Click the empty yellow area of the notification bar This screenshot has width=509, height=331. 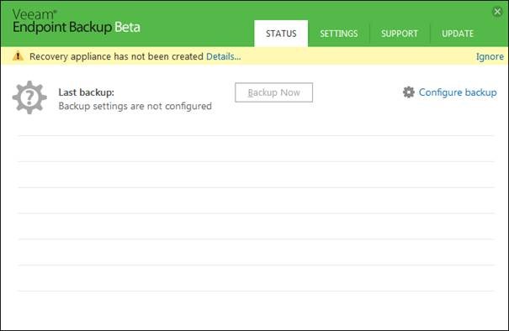tap(357, 56)
